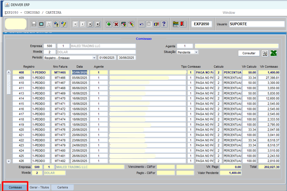Go to the first record navigation arrow
287x191 pixels.
click(x=75, y=24)
